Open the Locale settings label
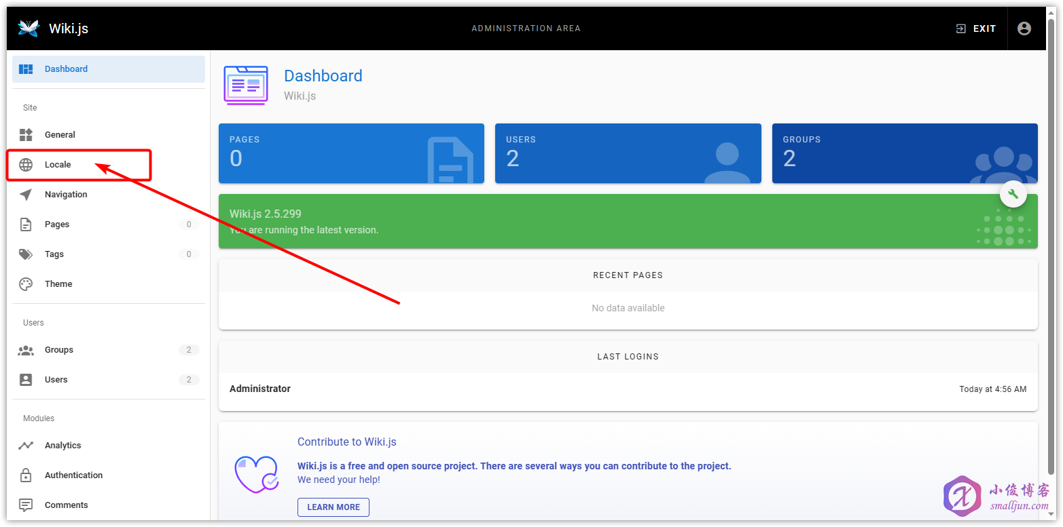The width and height of the screenshot is (1063, 527). (x=58, y=165)
